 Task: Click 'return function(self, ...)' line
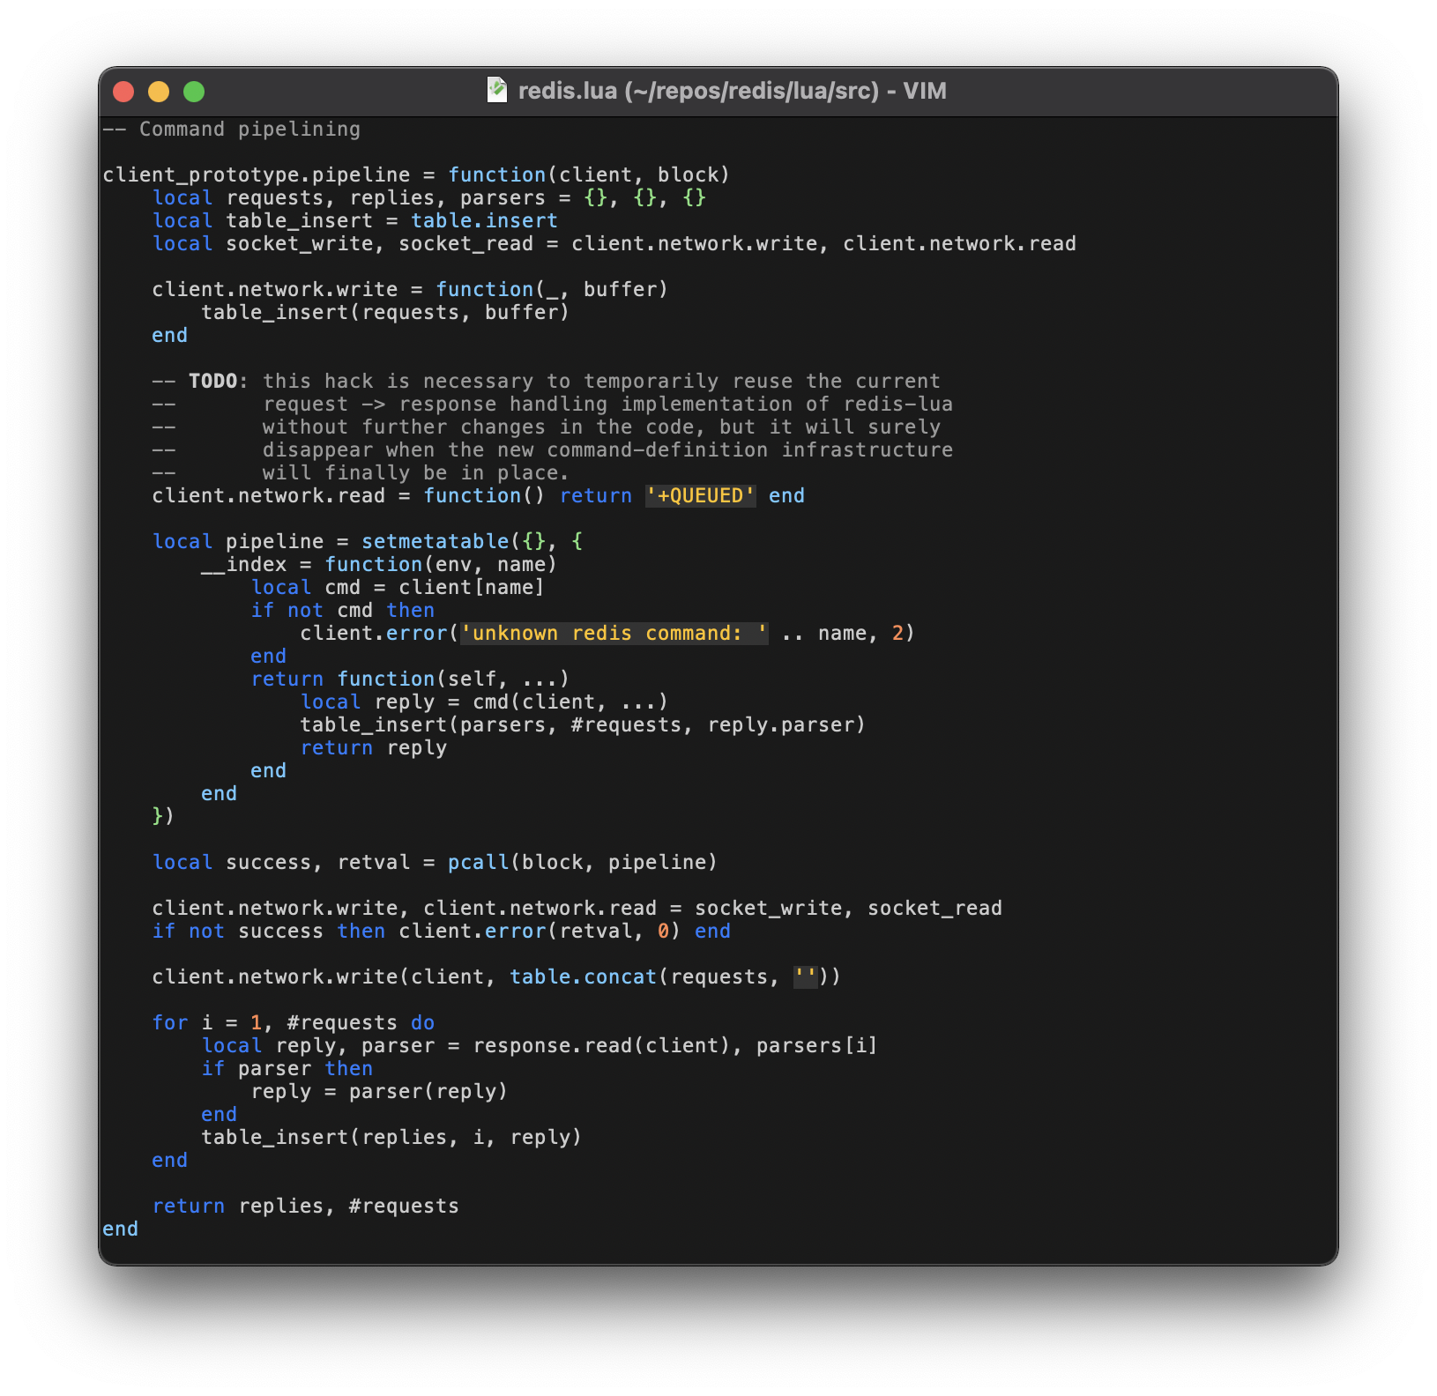coord(410,679)
